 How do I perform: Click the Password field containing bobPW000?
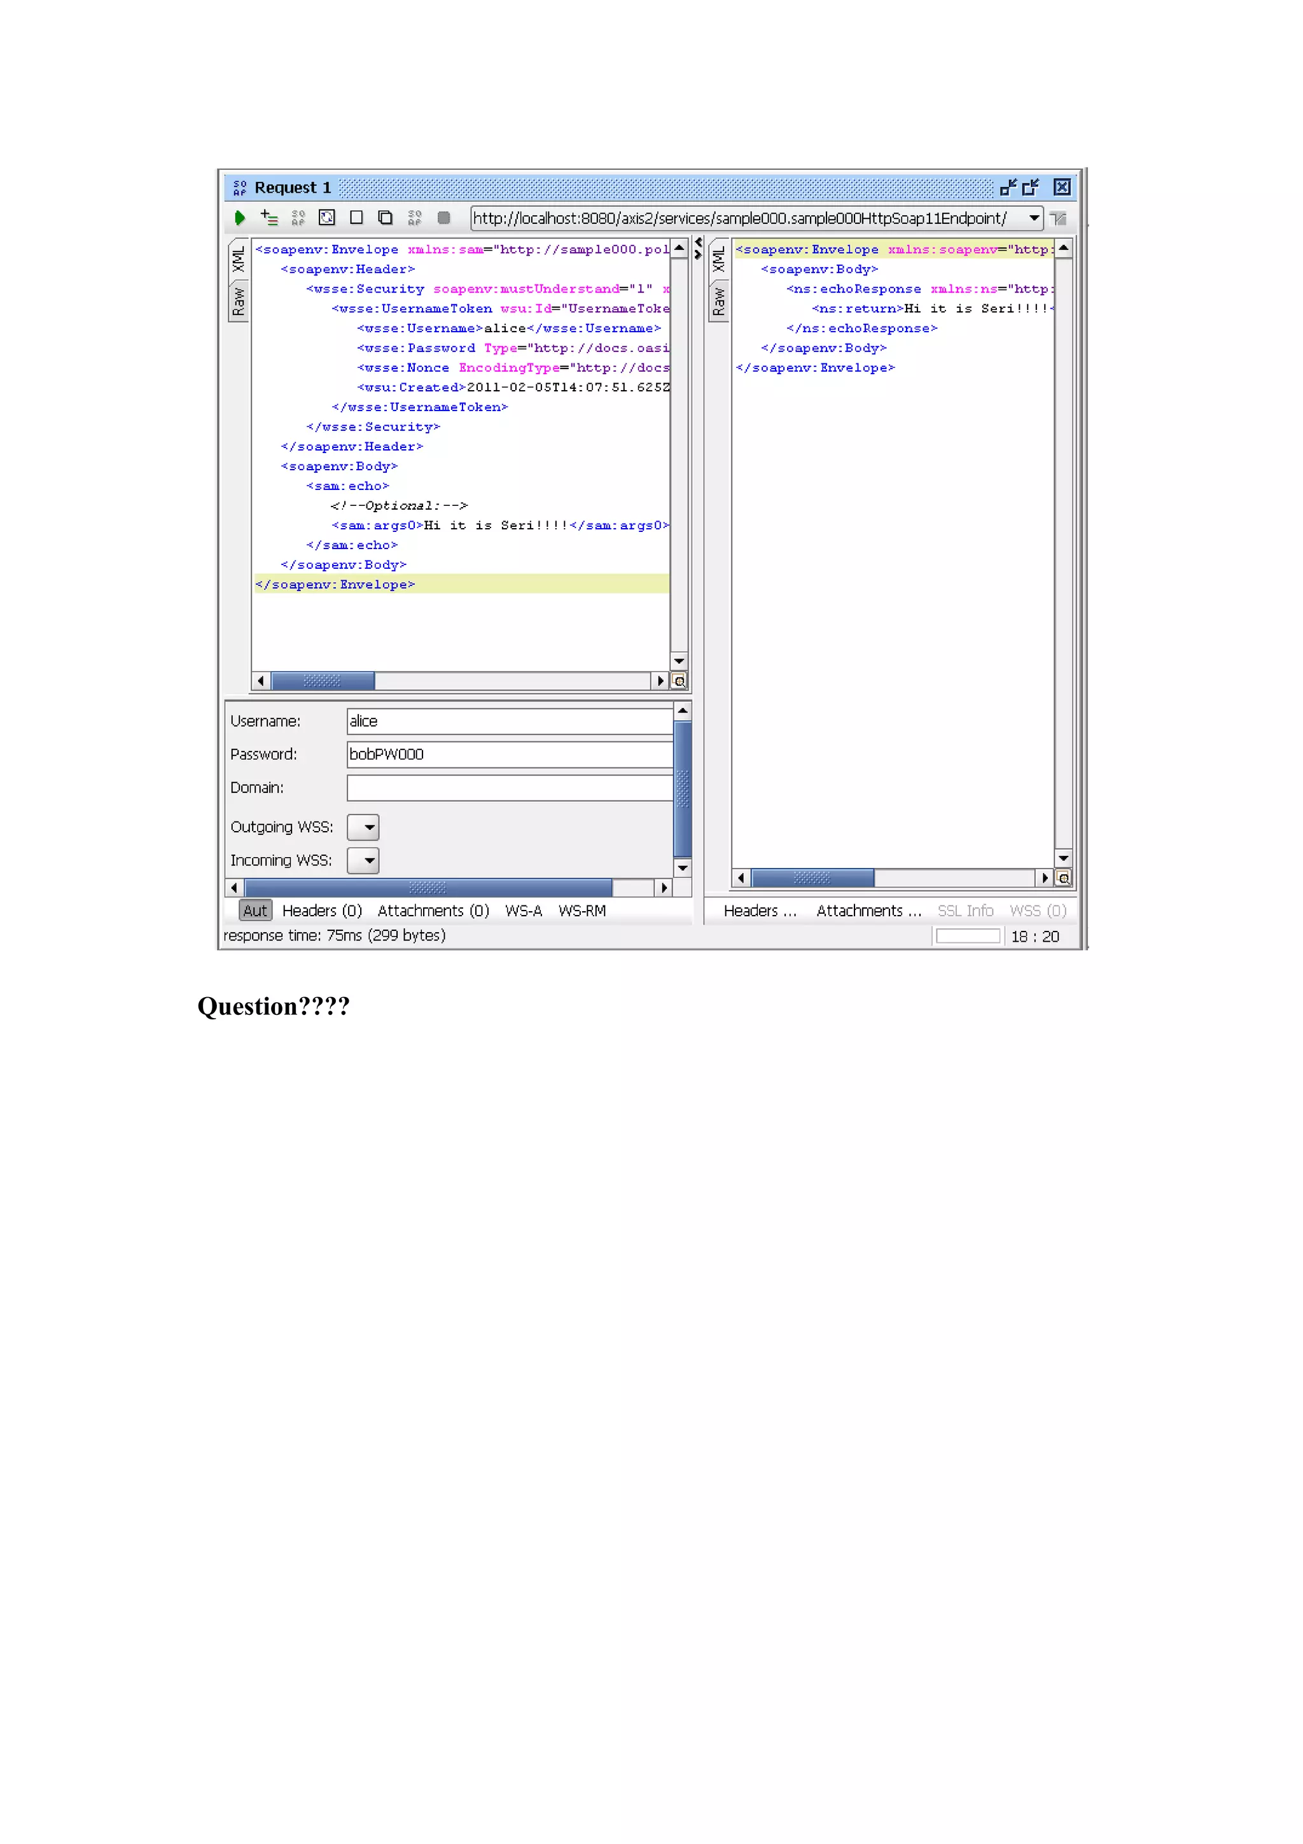pyautogui.click(x=510, y=754)
